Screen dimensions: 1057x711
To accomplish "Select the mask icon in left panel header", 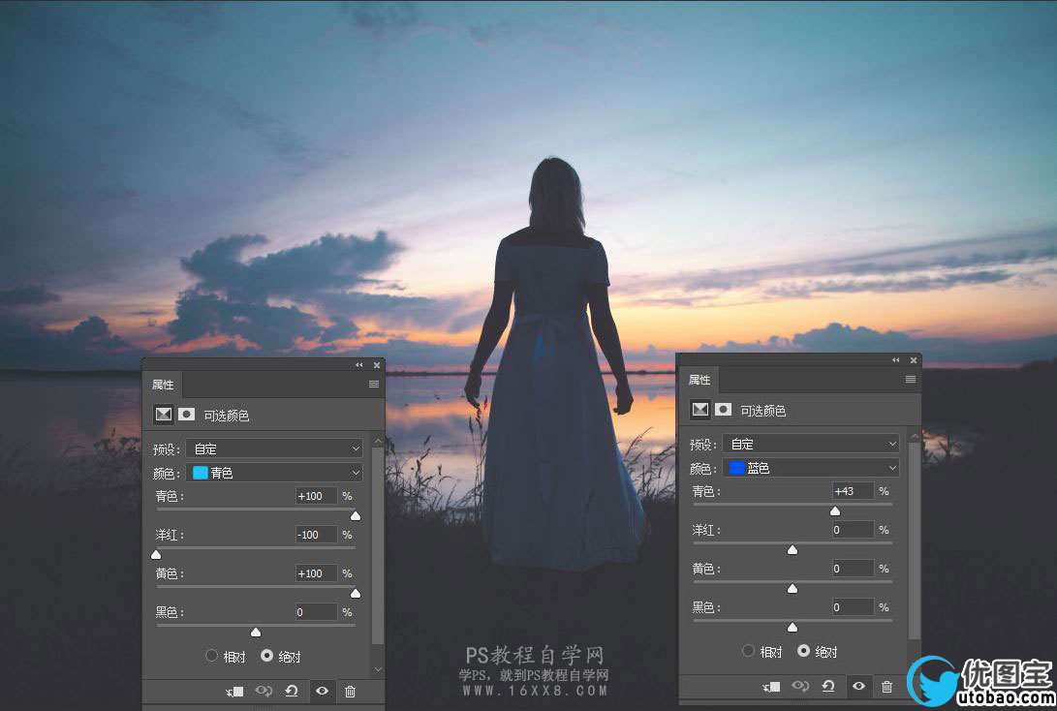I will tap(187, 415).
